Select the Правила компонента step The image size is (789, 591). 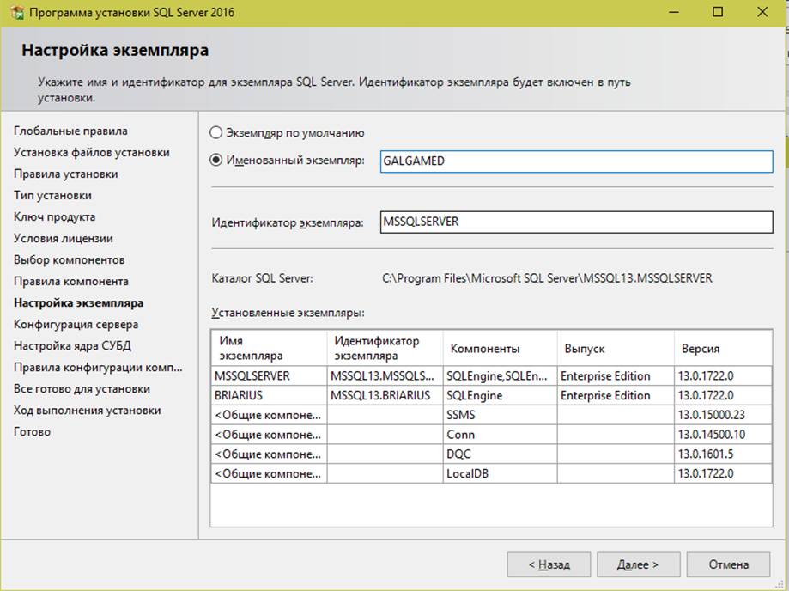click(x=71, y=282)
